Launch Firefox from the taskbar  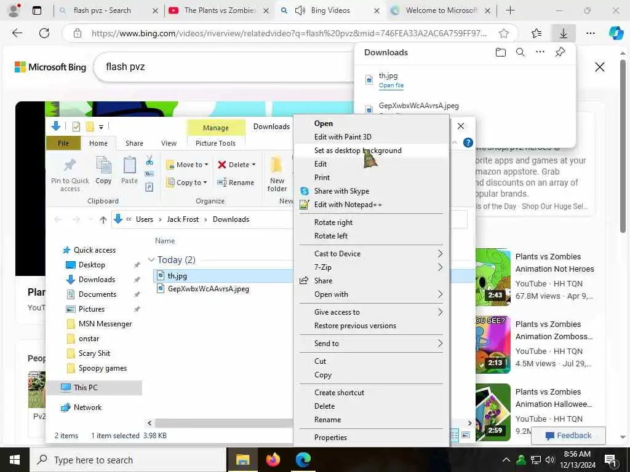tap(273, 460)
